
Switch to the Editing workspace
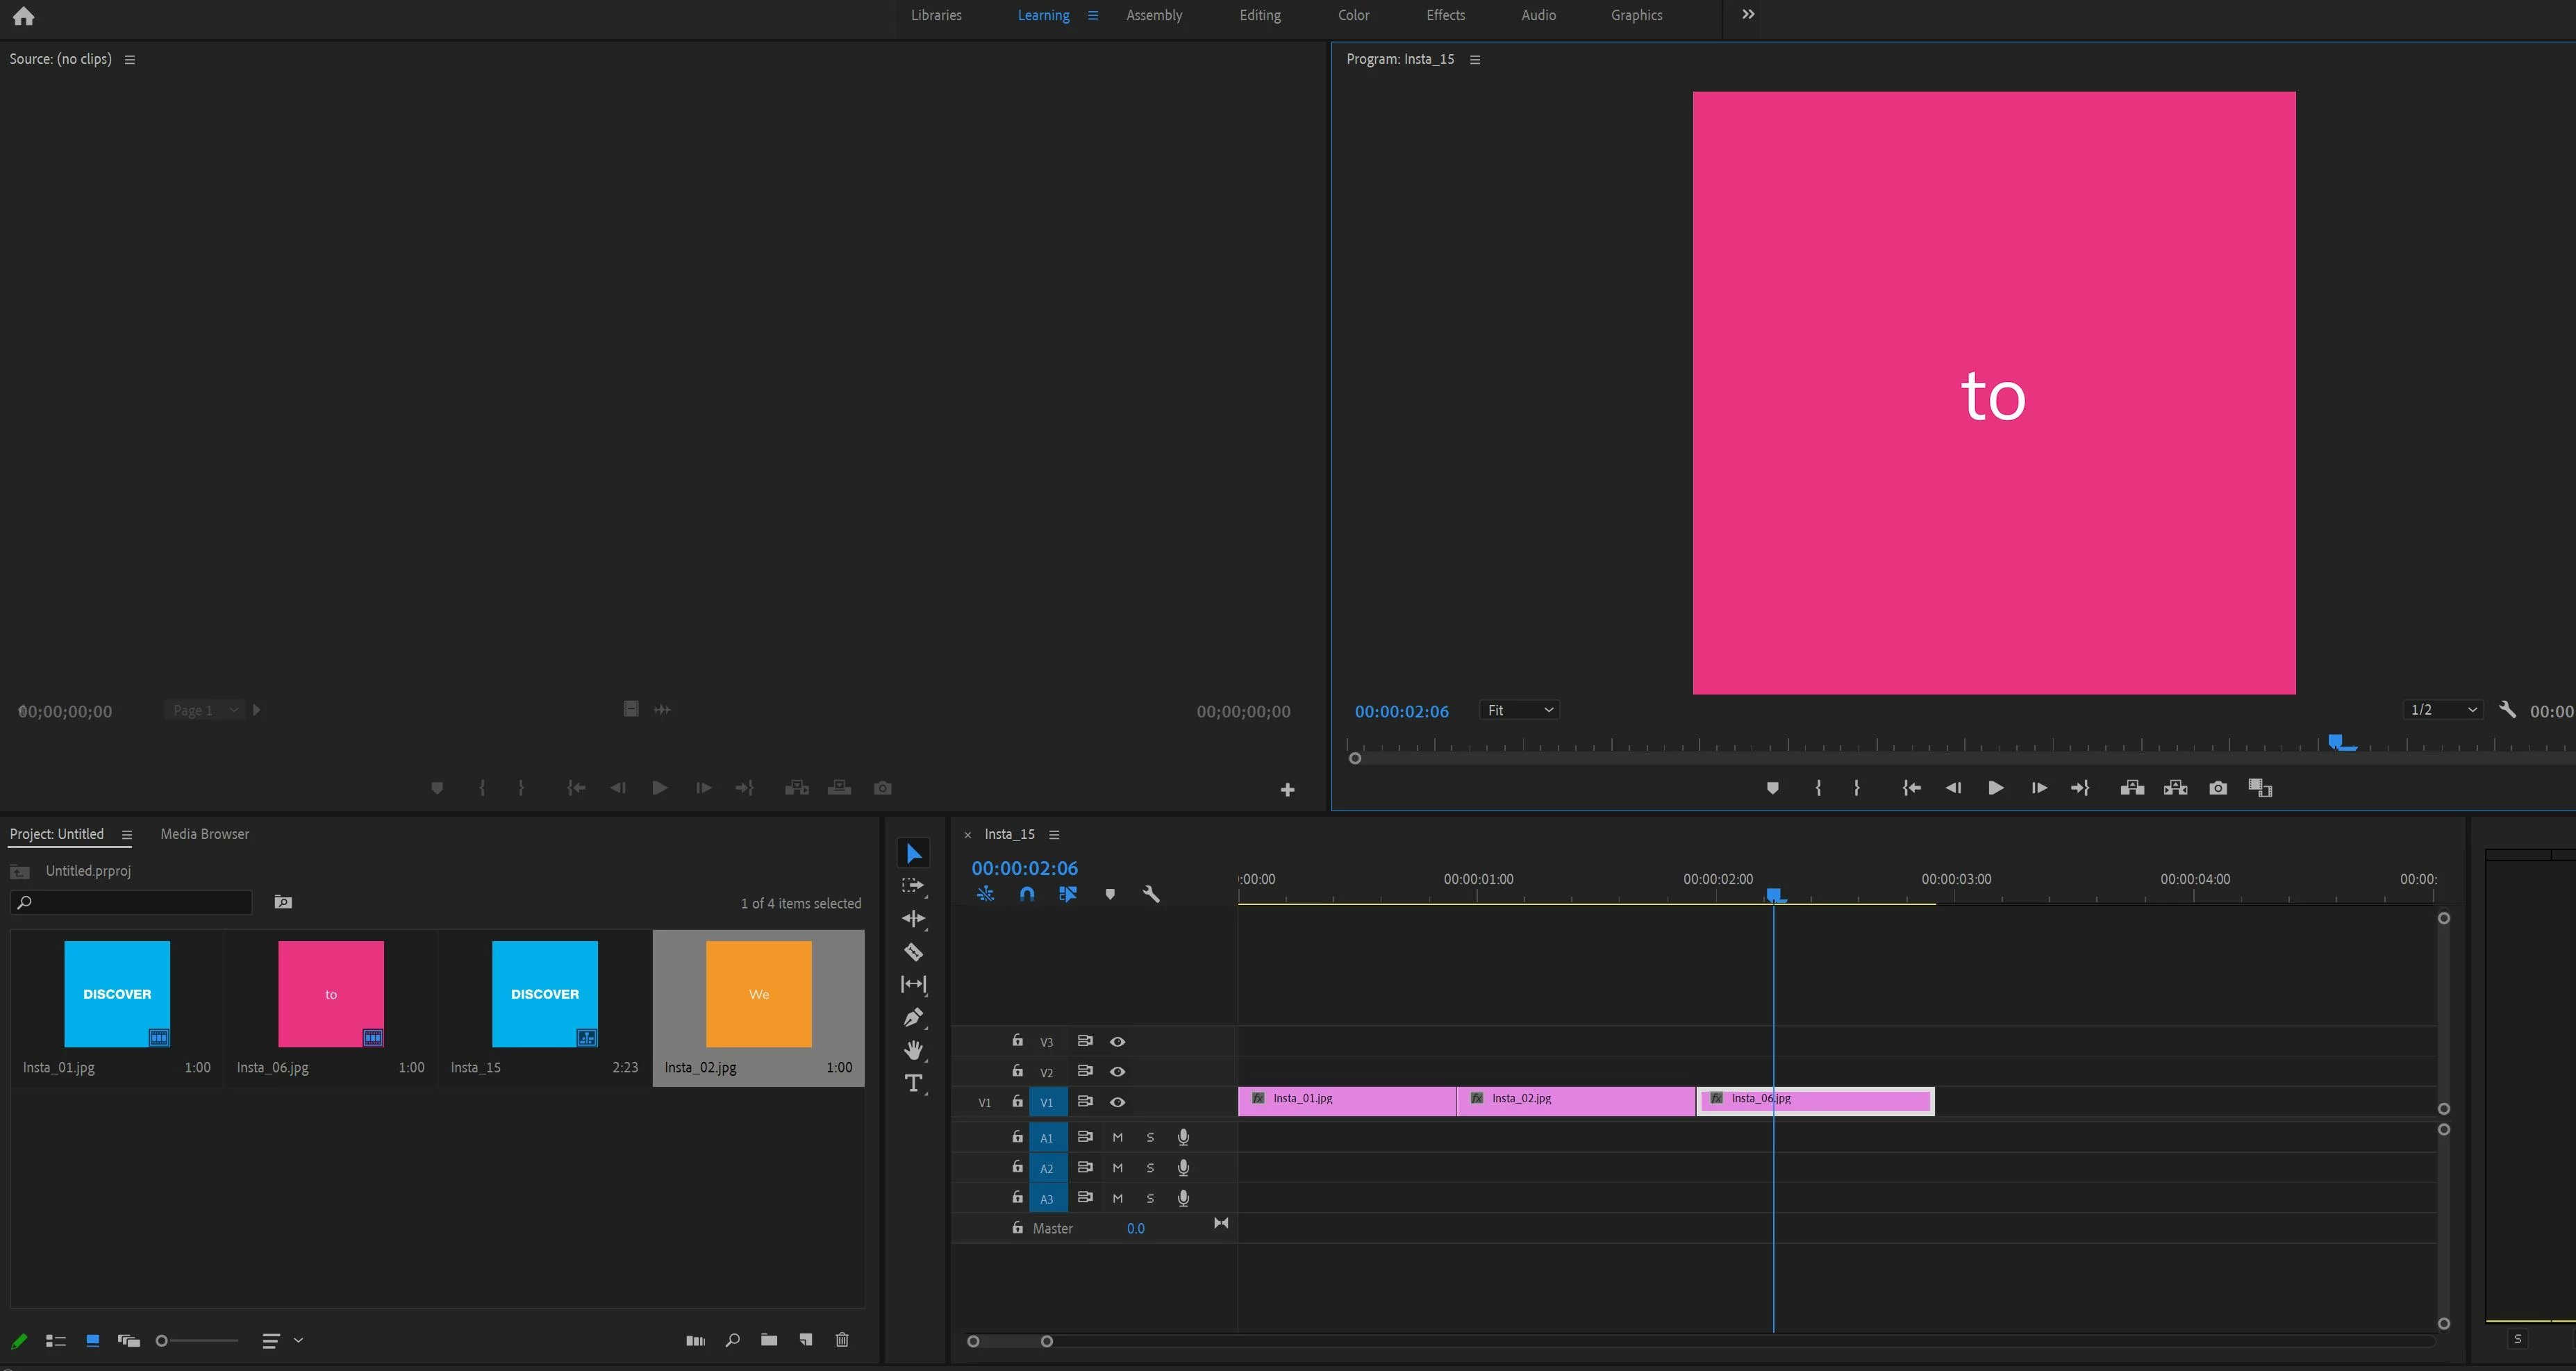[1260, 15]
